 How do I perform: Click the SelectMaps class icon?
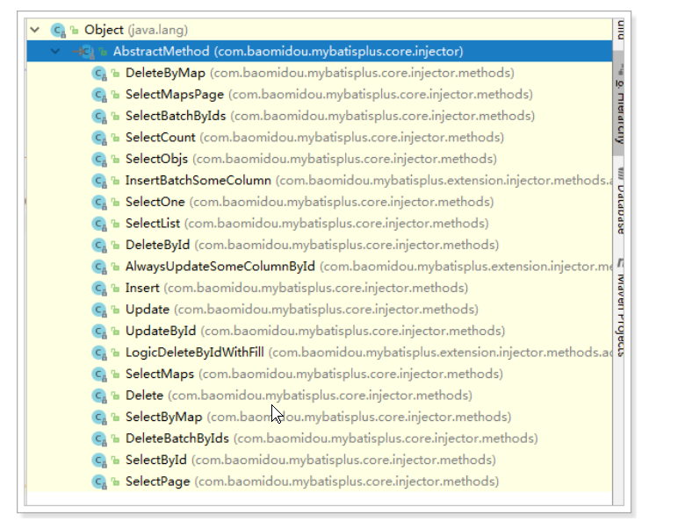99,375
